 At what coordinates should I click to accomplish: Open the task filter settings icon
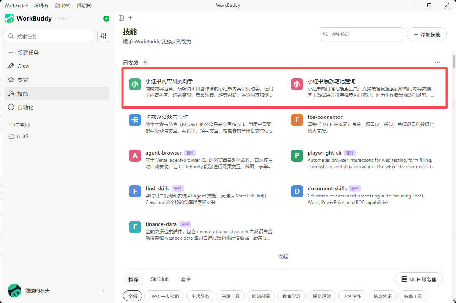103,36
